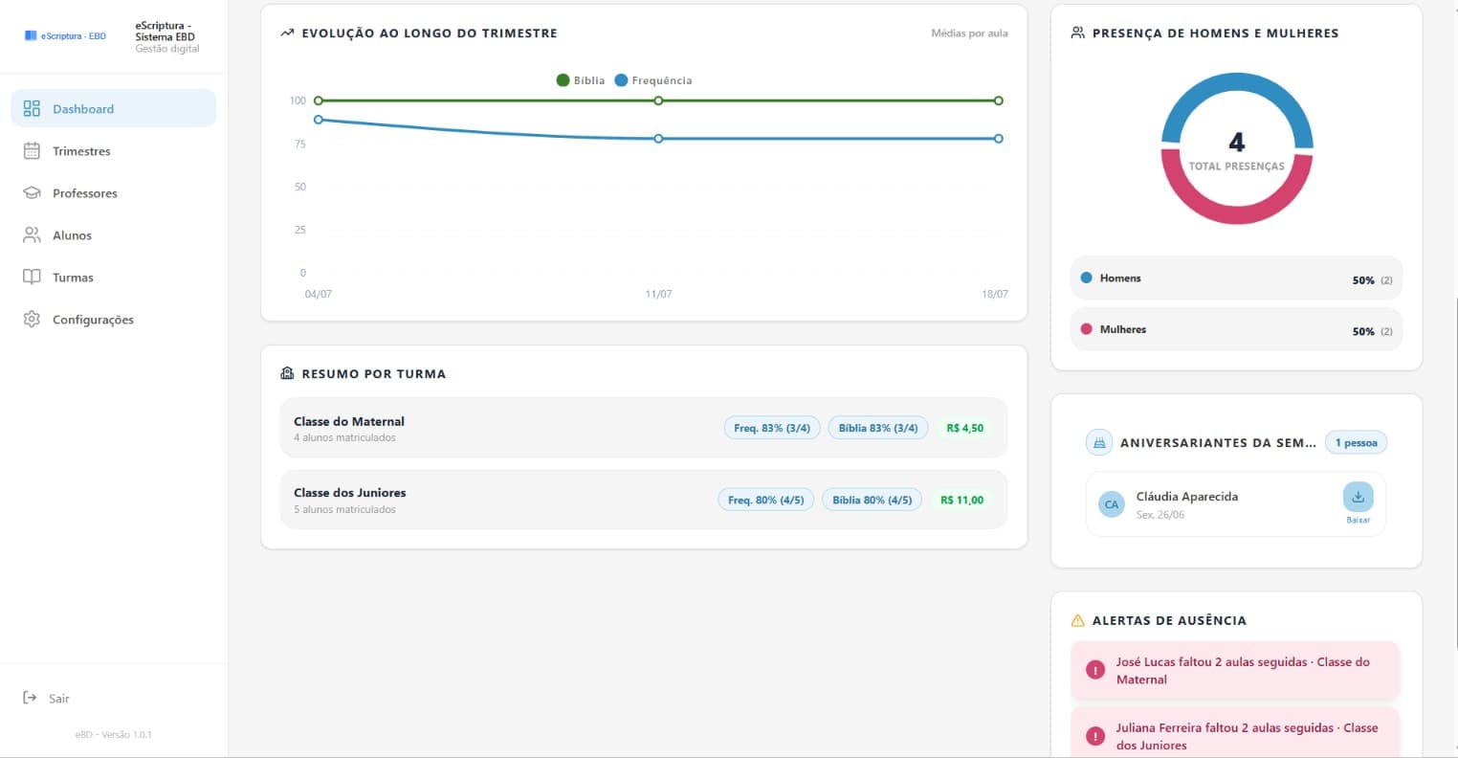Click the Turmas book icon

(32, 277)
